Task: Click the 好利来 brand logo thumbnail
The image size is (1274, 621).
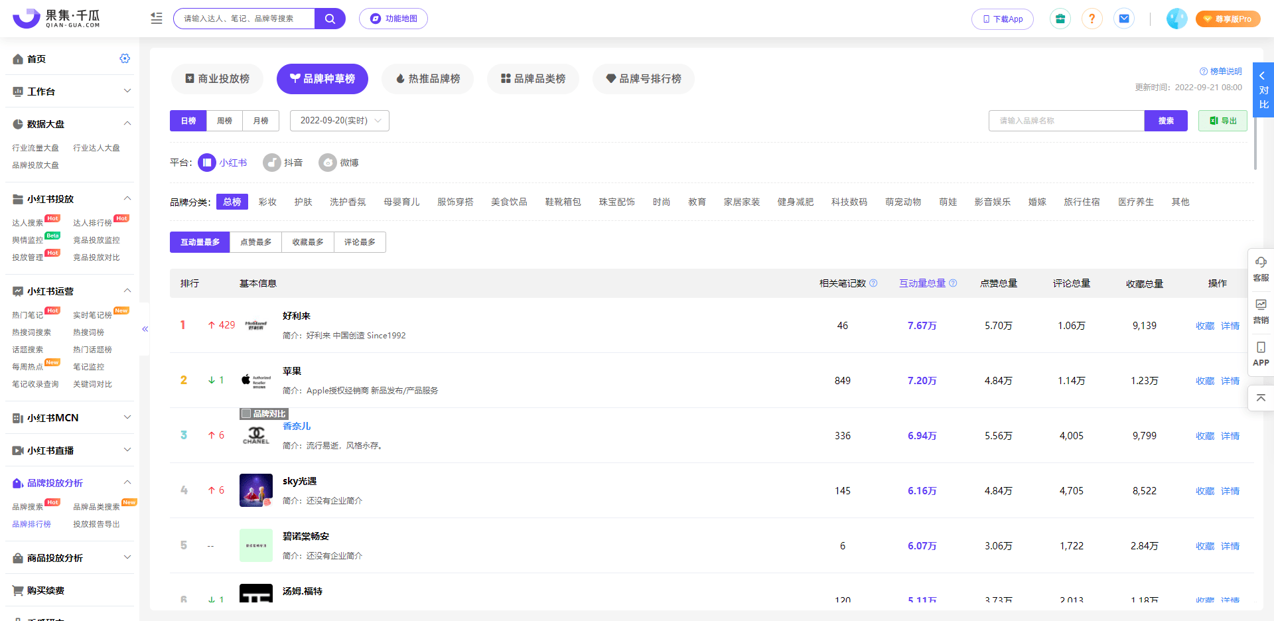Action: (x=256, y=325)
